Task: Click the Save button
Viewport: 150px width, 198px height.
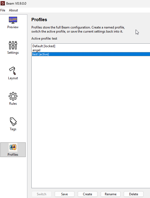Action: 64,194
